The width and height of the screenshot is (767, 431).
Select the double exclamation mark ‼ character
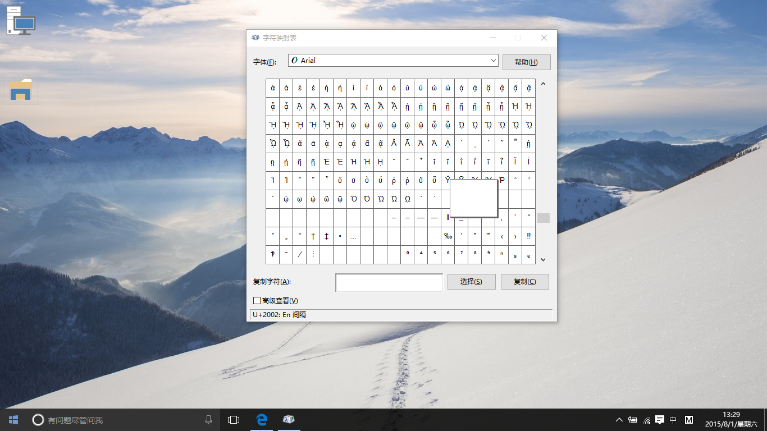pos(529,236)
